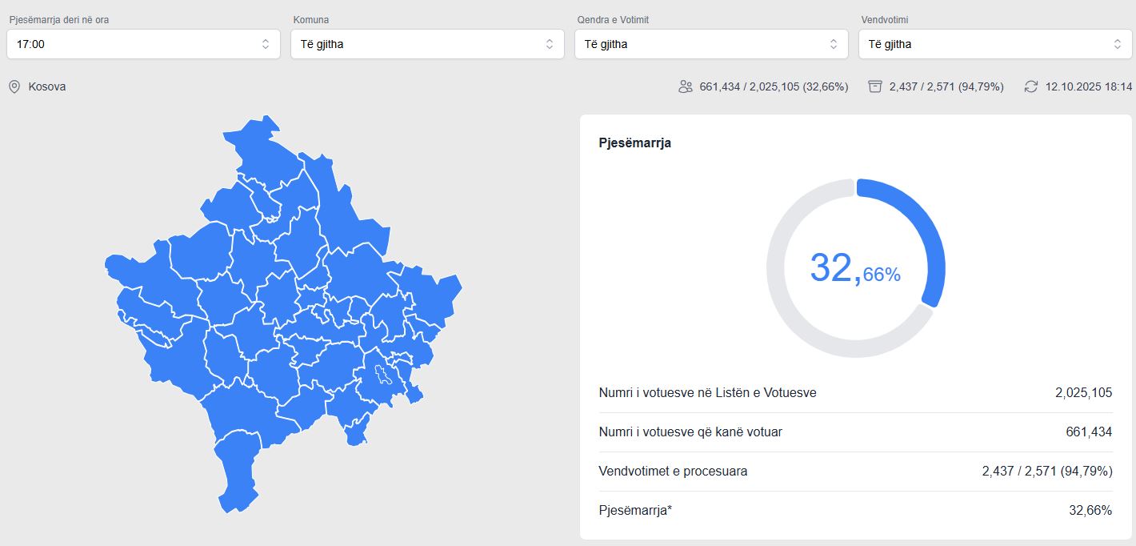The image size is (1136, 546).
Task: Open the Qendra e Votimit dropdown
Action: click(x=704, y=44)
